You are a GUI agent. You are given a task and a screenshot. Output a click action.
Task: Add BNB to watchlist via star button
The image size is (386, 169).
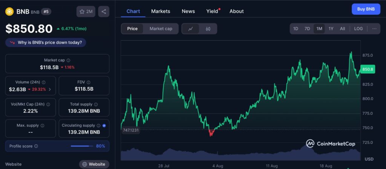tap(86, 12)
